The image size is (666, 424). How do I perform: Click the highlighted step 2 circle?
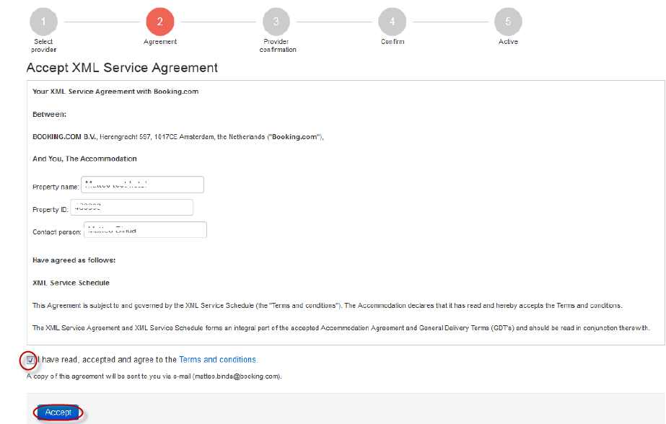coord(159,22)
